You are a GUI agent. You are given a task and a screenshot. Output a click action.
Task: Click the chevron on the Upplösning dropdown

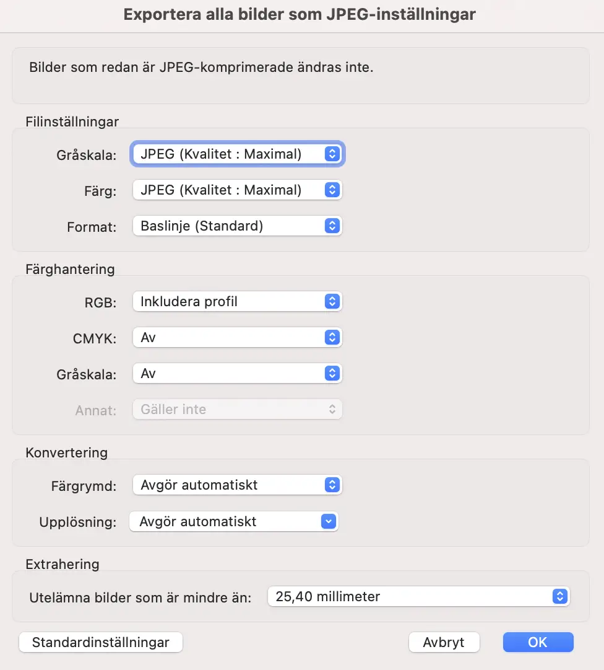[328, 521]
